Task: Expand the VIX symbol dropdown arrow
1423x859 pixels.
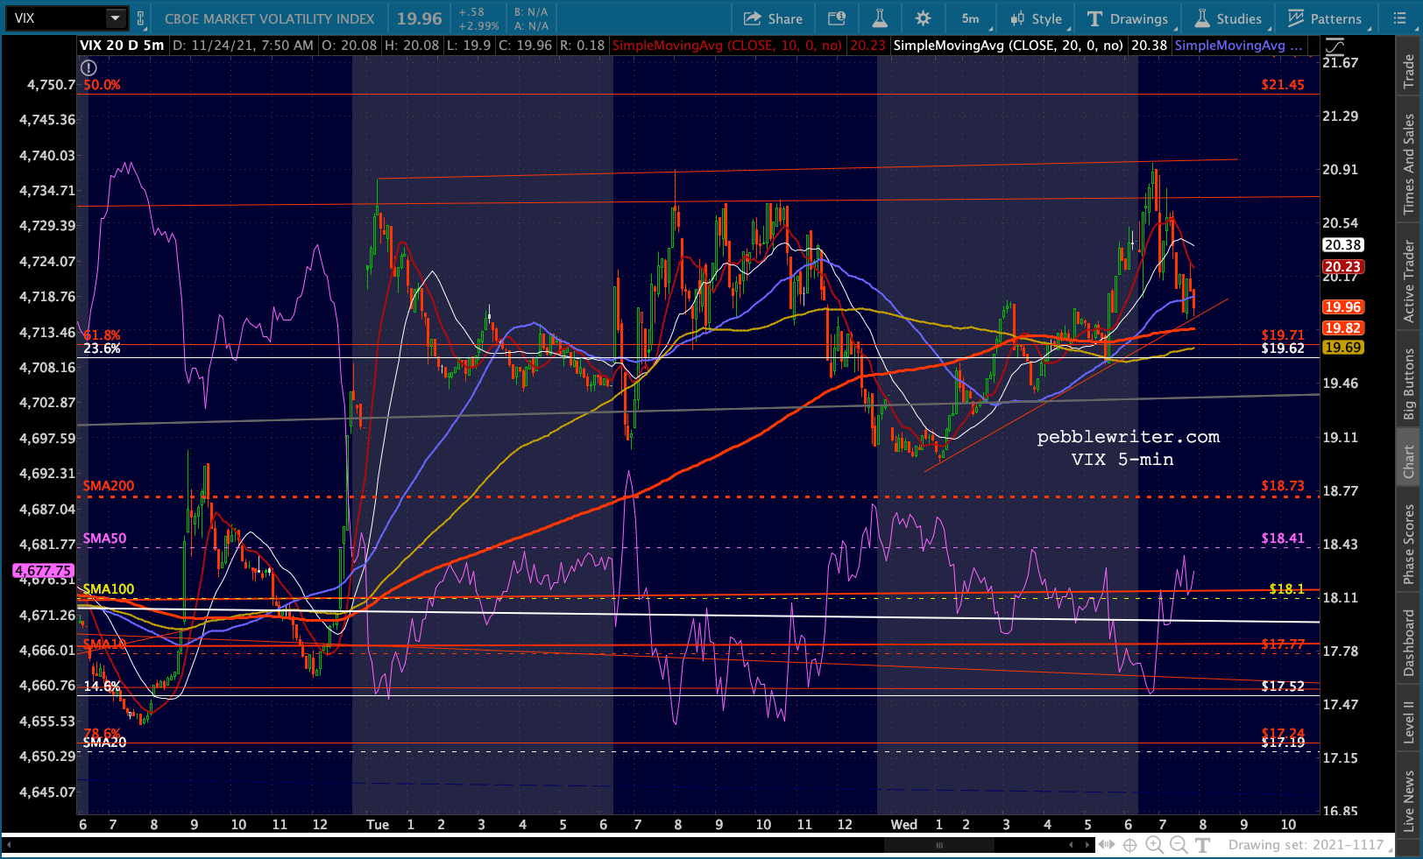Action: (x=116, y=18)
